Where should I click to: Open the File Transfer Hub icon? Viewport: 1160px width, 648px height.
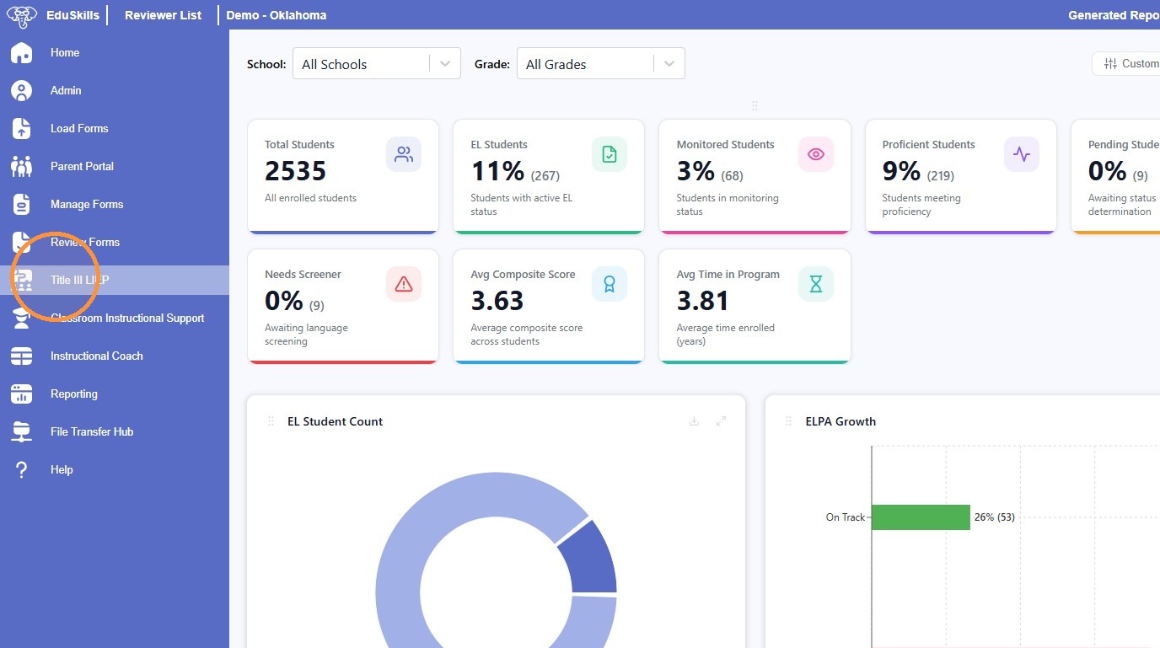[21, 431]
